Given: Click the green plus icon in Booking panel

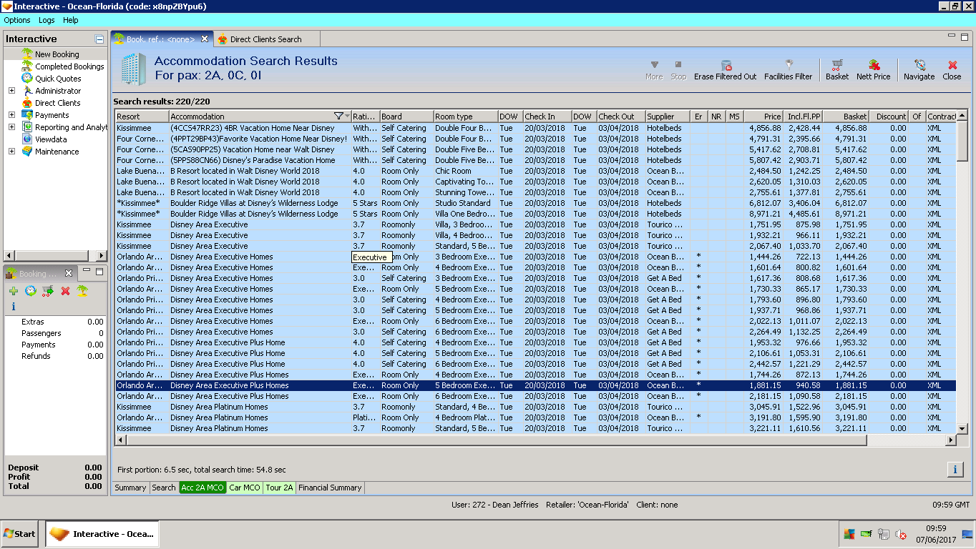Looking at the screenshot, I should click(14, 291).
